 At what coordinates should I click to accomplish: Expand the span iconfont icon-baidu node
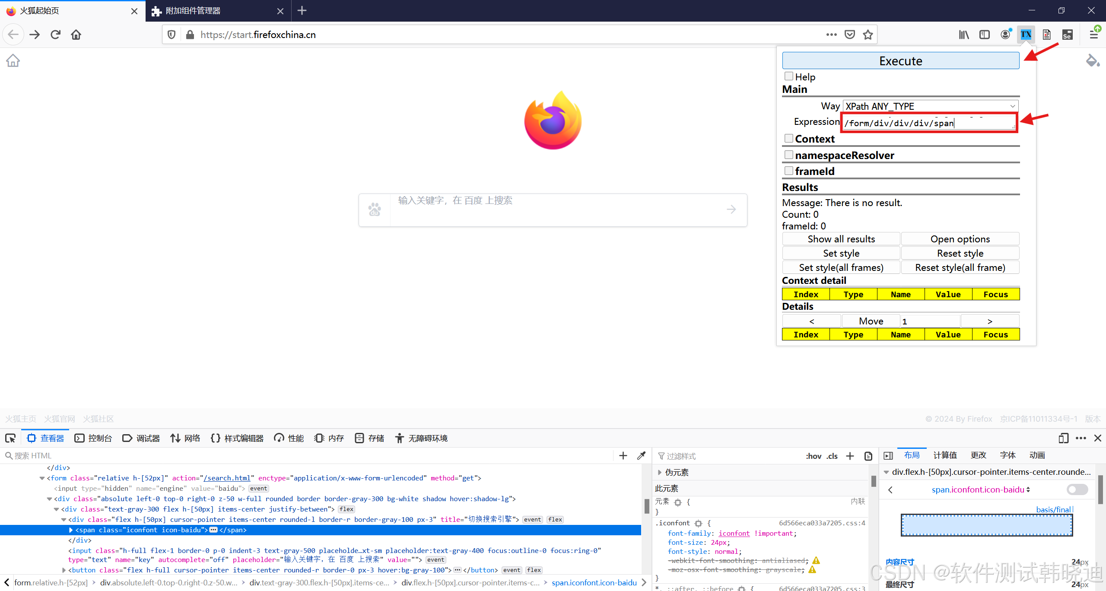(x=71, y=530)
